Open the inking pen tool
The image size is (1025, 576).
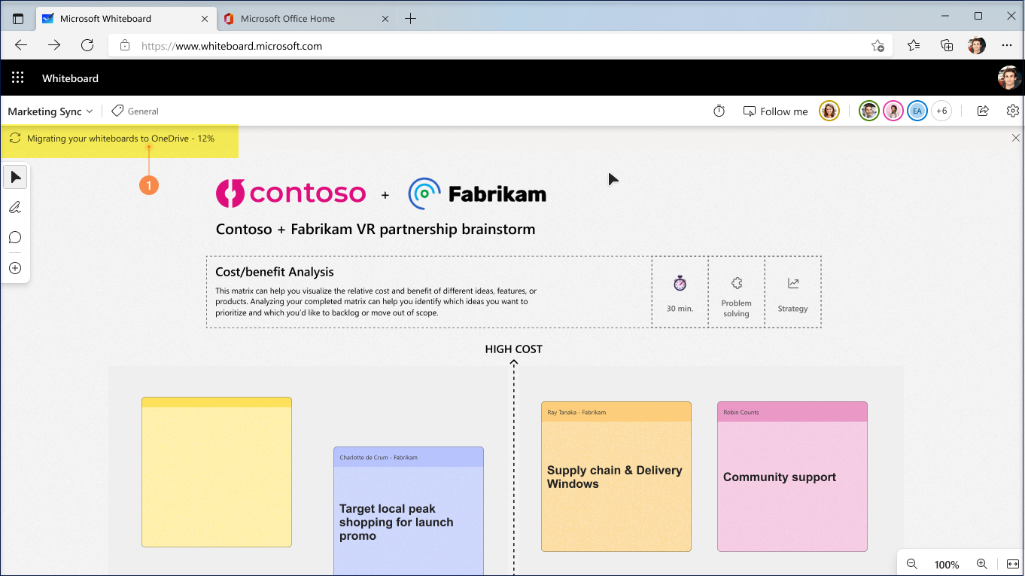(x=15, y=208)
